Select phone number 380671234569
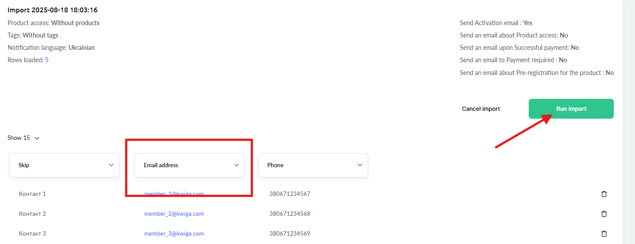The image size is (635, 244). pyautogui.click(x=290, y=233)
